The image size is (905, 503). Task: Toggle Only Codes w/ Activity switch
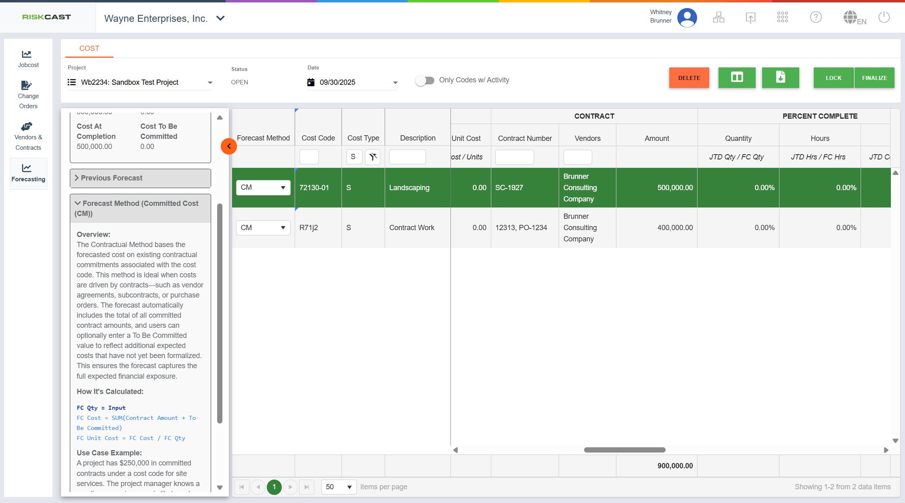pos(425,80)
